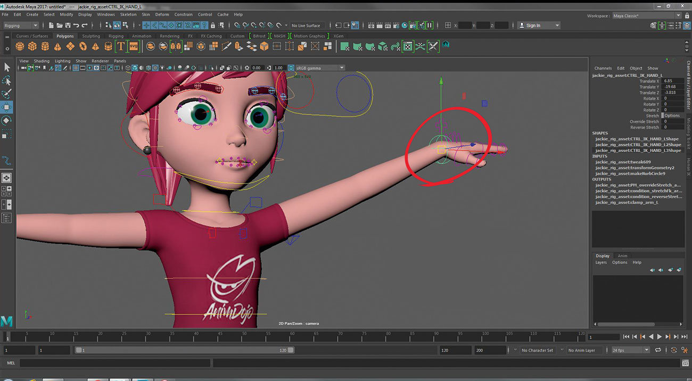Click the Redo arrow icon
Viewport: 692px width, 381px height.
coord(85,26)
